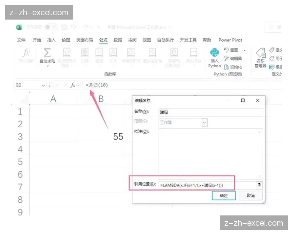Open the 日期和时间 functions icon

pyautogui.click(x=131, y=53)
